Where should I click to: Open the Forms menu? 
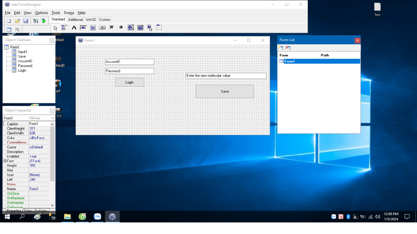tap(69, 13)
